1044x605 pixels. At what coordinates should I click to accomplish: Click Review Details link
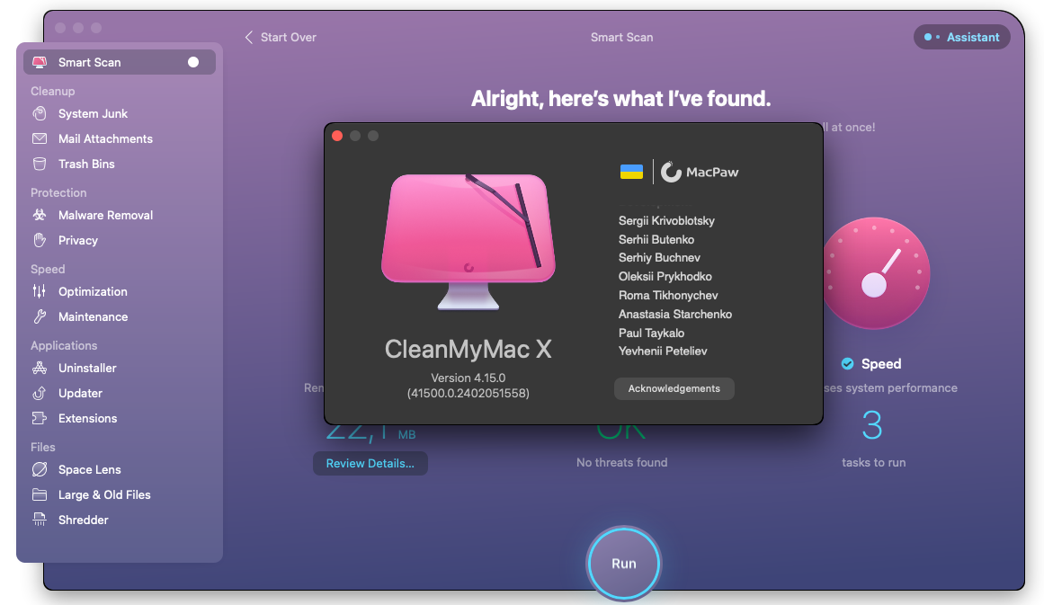[x=370, y=464]
